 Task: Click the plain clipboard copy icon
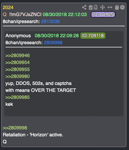(117, 7)
